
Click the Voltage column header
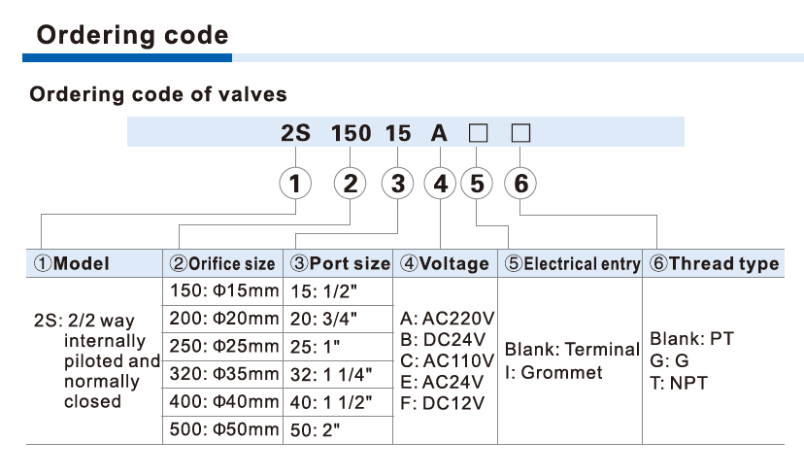[x=445, y=263]
